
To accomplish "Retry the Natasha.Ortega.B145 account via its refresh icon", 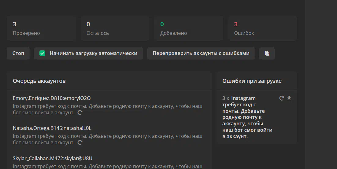I will click(x=80, y=143).
